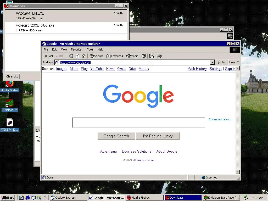Image resolution: width=268 pixels, height=201 pixels.
Task: Click Show Desktop quick launch icon
Action: [x=21, y=198]
